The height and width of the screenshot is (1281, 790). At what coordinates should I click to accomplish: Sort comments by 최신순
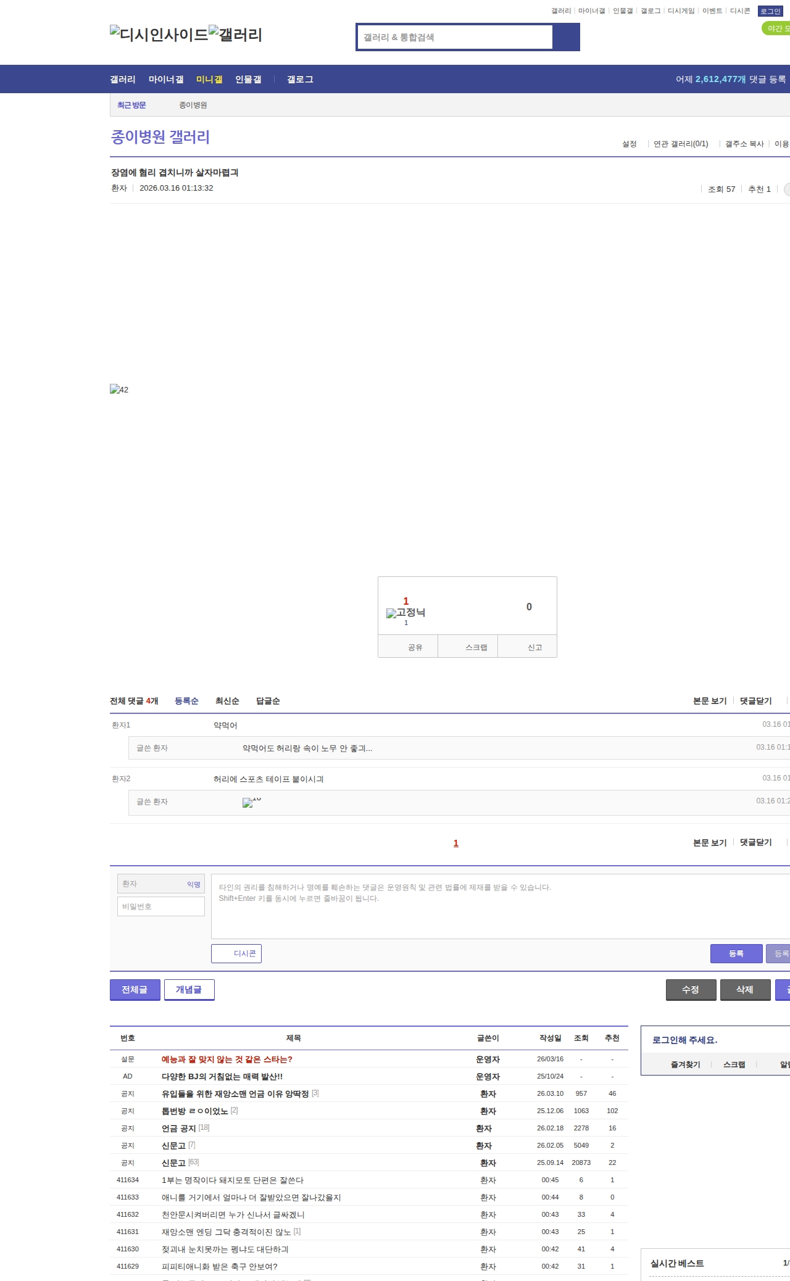227,701
